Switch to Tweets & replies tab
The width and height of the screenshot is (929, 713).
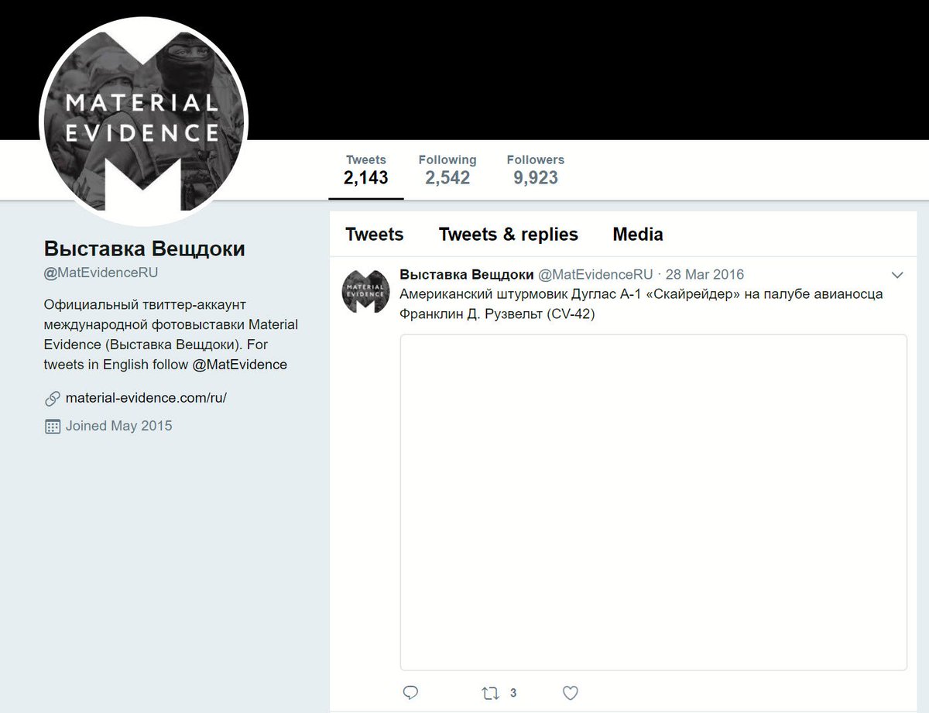coord(509,235)
